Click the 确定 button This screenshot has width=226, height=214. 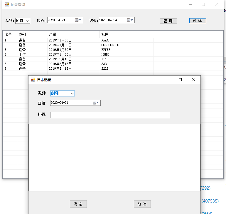point(78,204)
